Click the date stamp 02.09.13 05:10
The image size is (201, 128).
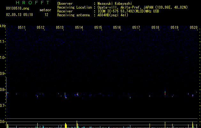[19, 15]
